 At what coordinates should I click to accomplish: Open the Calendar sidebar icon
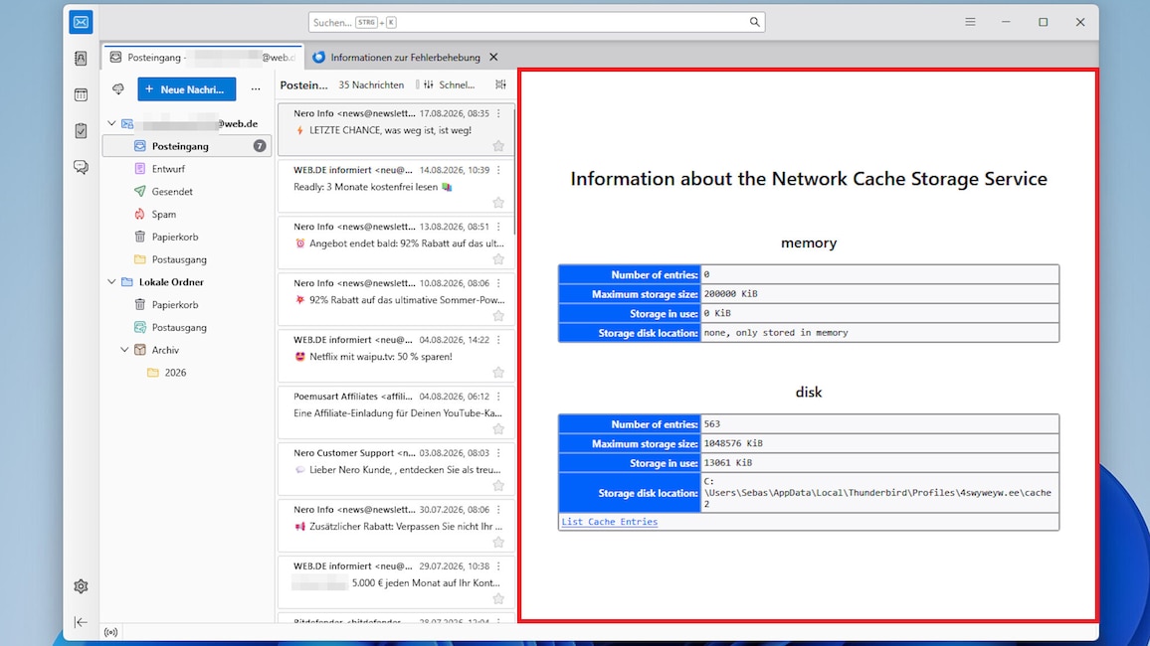click(81, 94)
